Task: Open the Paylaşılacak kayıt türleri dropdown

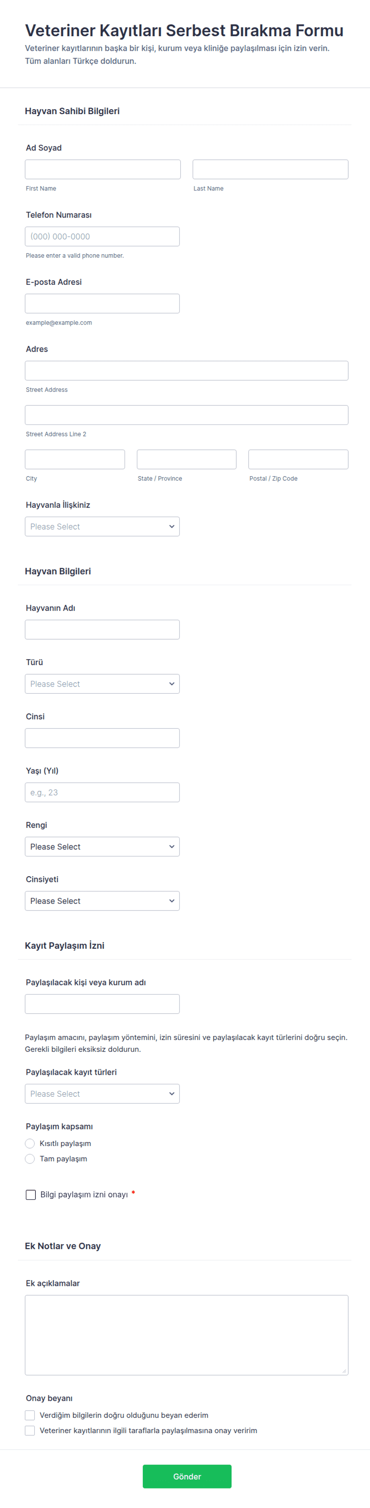Action: point(102,1094)
